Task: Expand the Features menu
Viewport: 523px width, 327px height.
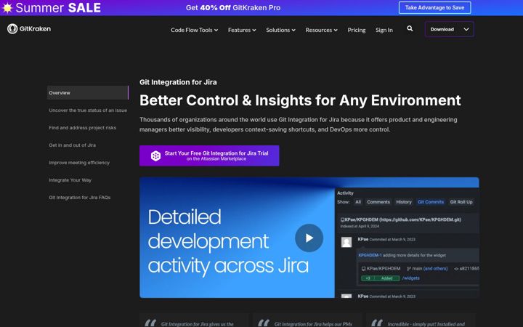Action: click(242, 30)
